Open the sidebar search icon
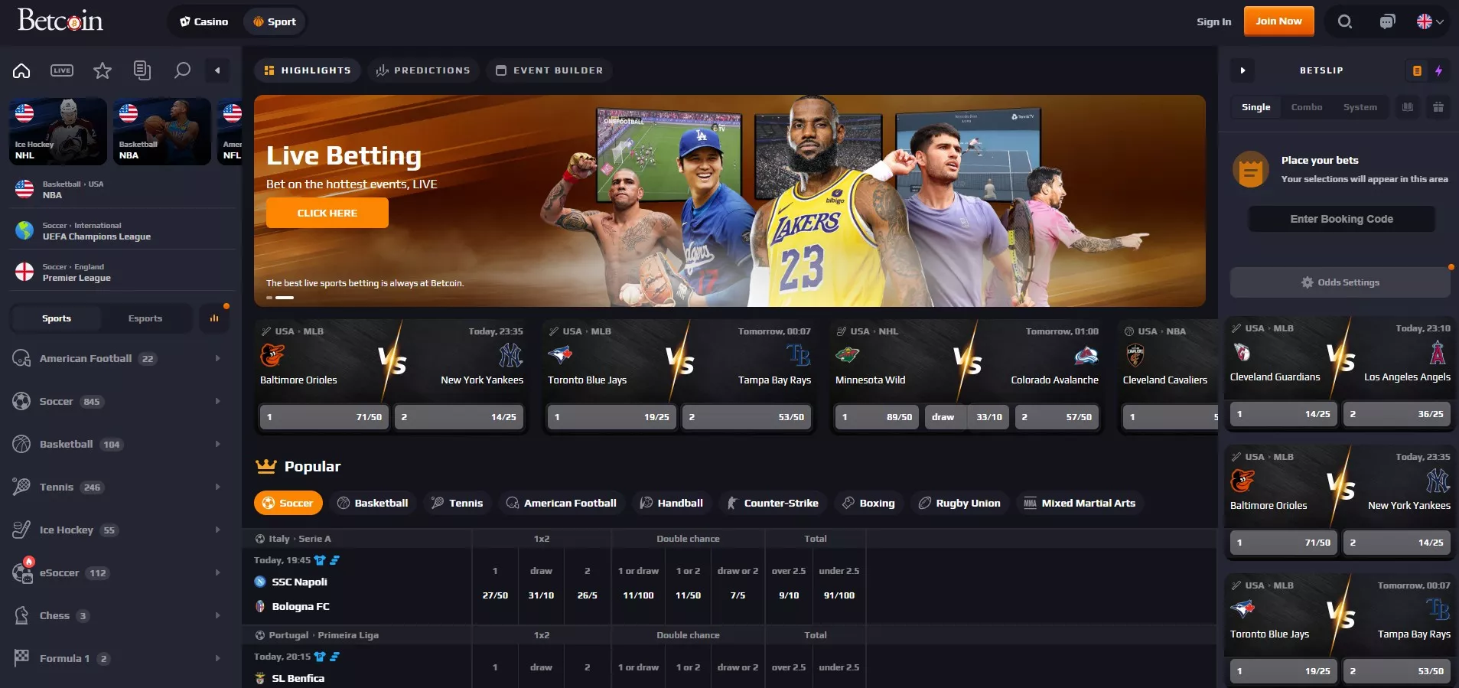 [182, 70]
